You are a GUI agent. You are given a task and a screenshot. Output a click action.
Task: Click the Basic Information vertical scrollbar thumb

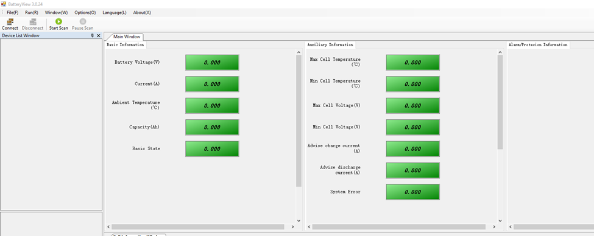point(299,121)
